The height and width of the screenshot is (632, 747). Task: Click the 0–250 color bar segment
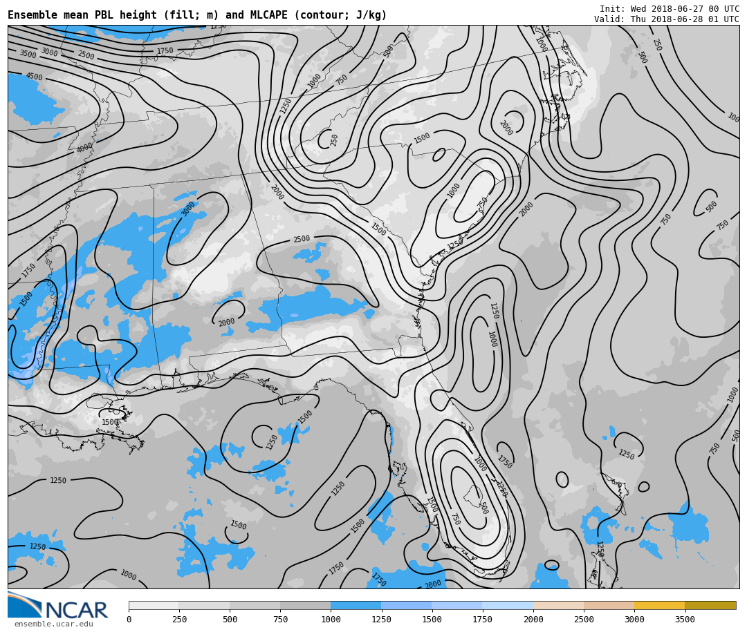pos(154,605)
